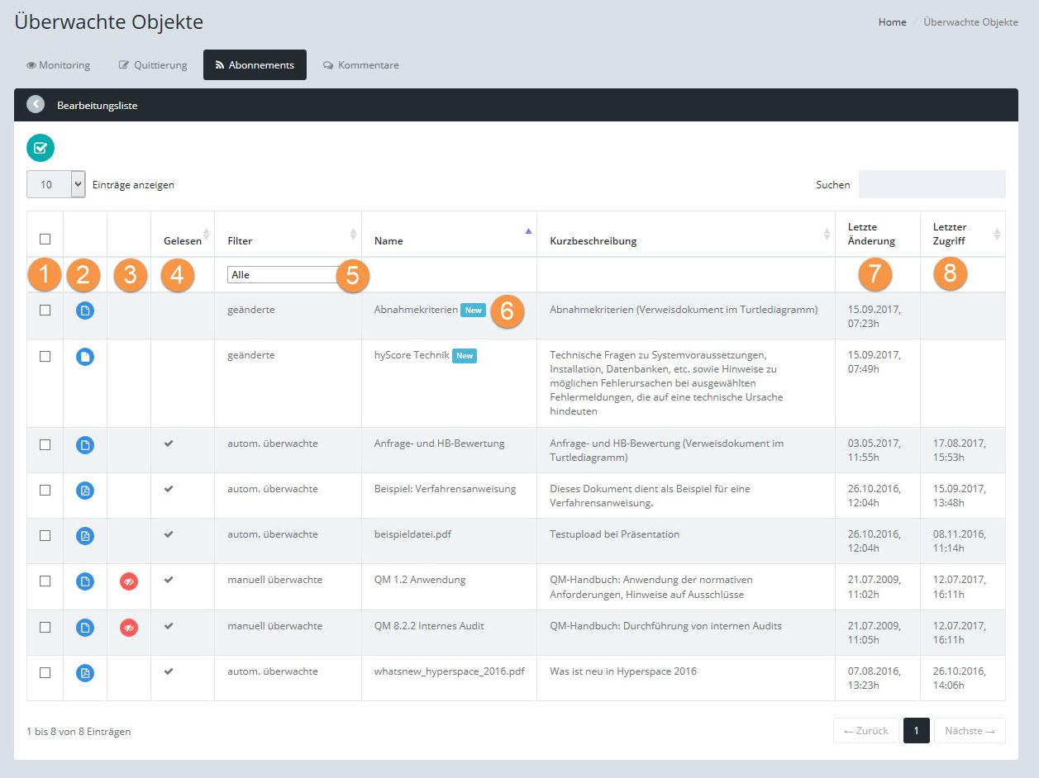Viewport: 1039px width, 778px height.
Task: Click PDF icon for beispieldatei.pdf row
Action: pos(85,535)
